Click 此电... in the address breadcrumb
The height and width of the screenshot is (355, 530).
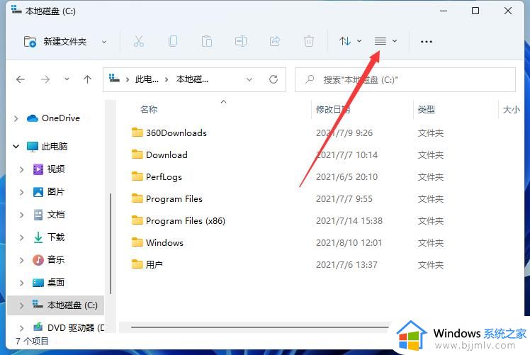[147, 79]
